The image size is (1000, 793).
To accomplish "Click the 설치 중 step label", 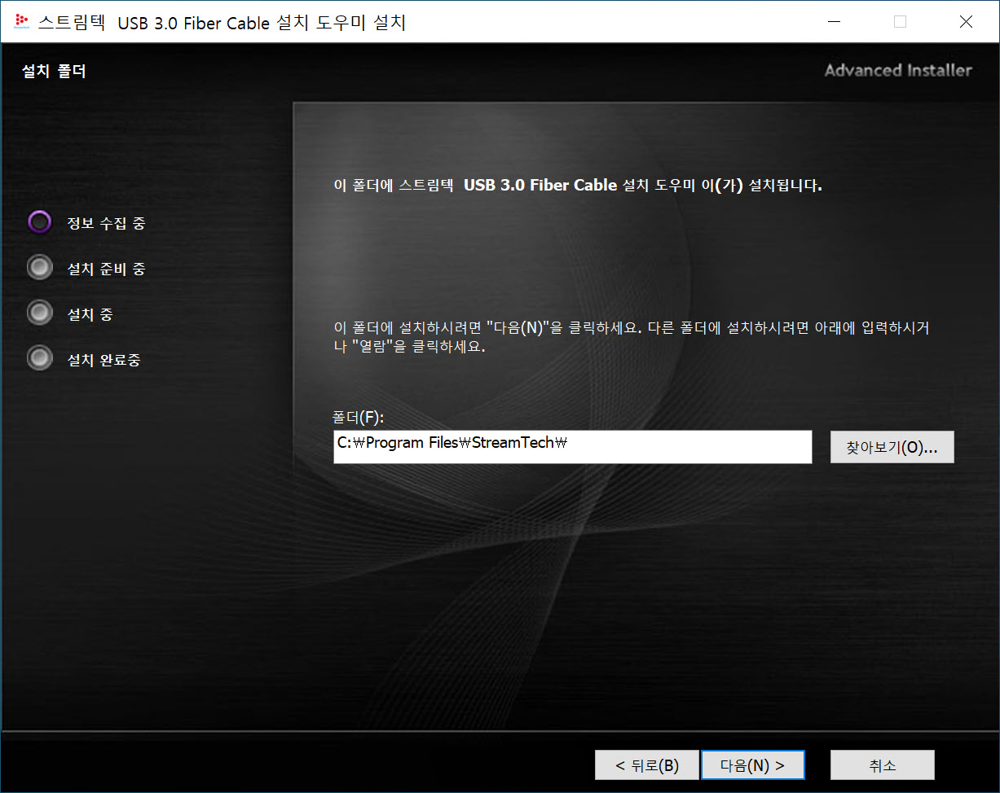I will pyautogui.click(x=90, y=314).
